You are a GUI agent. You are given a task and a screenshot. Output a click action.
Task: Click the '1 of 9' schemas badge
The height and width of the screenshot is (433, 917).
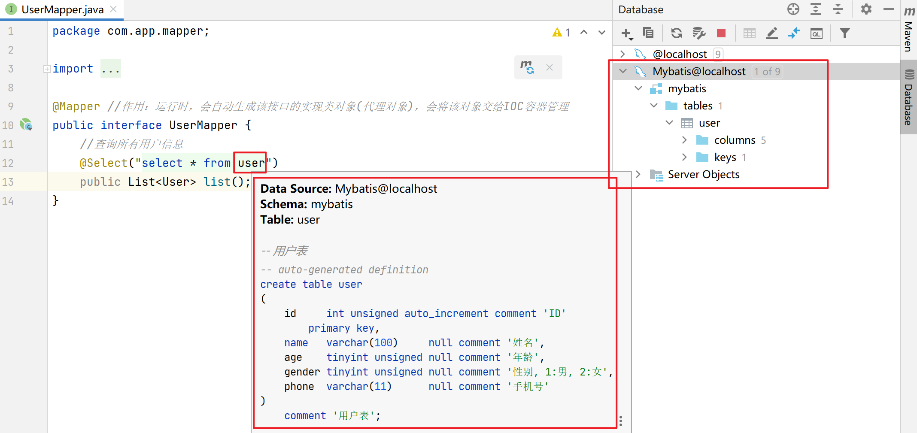767,72
